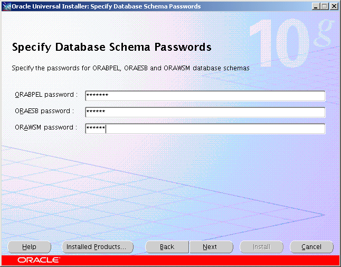The width and height of the screenshot is (341, 267).
Task: Click the 'ORAWSM password :' label
Action: (x=46, y=127)
